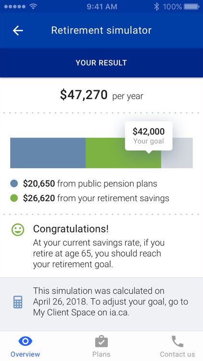Click the blue public pension bar segment
This screenshot has height=361, width=203.
[48, 153]
